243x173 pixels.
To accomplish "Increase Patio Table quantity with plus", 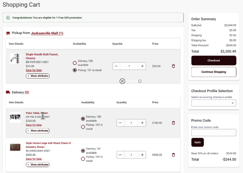I will pos(142,123).
